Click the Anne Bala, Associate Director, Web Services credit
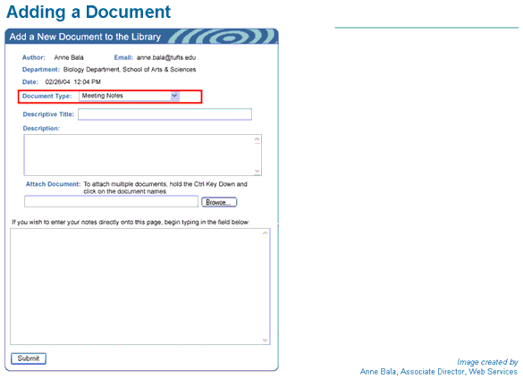The height and width of the screenshot is (379, 523). click(x=439, y=371)
